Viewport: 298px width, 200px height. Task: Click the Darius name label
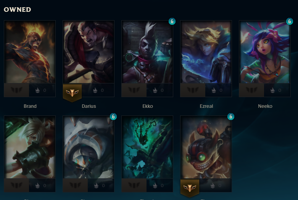tap(89, 106)
